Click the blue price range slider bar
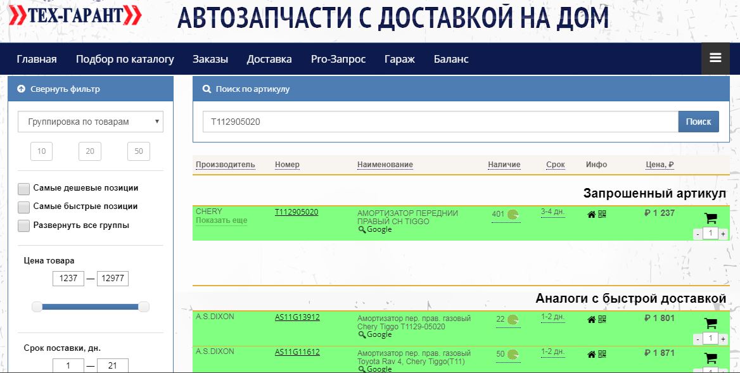This screenshot has height=373, width=740. (91, 307)
